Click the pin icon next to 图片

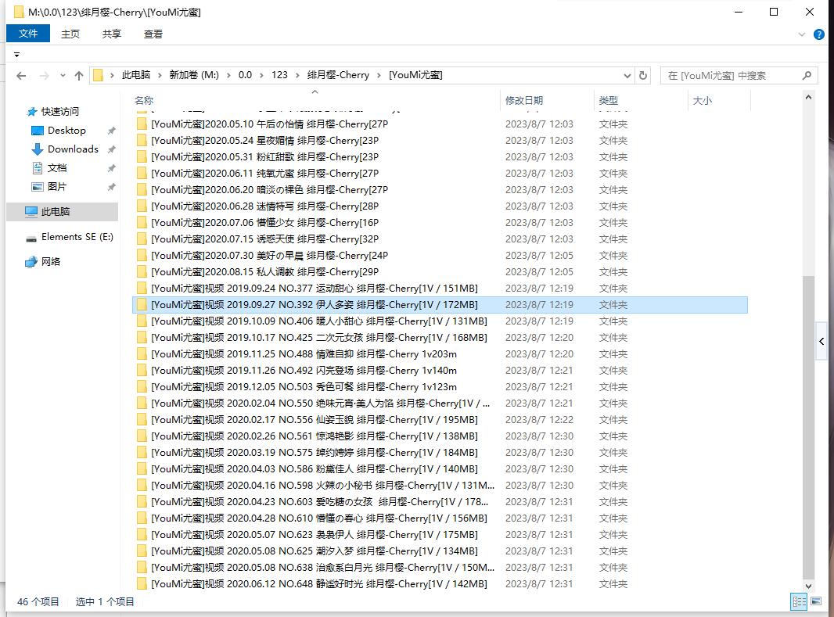(112, 187)
